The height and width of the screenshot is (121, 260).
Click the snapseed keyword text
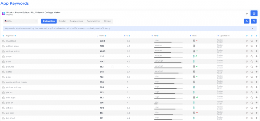pyautogui.click(x=11, y=41)
